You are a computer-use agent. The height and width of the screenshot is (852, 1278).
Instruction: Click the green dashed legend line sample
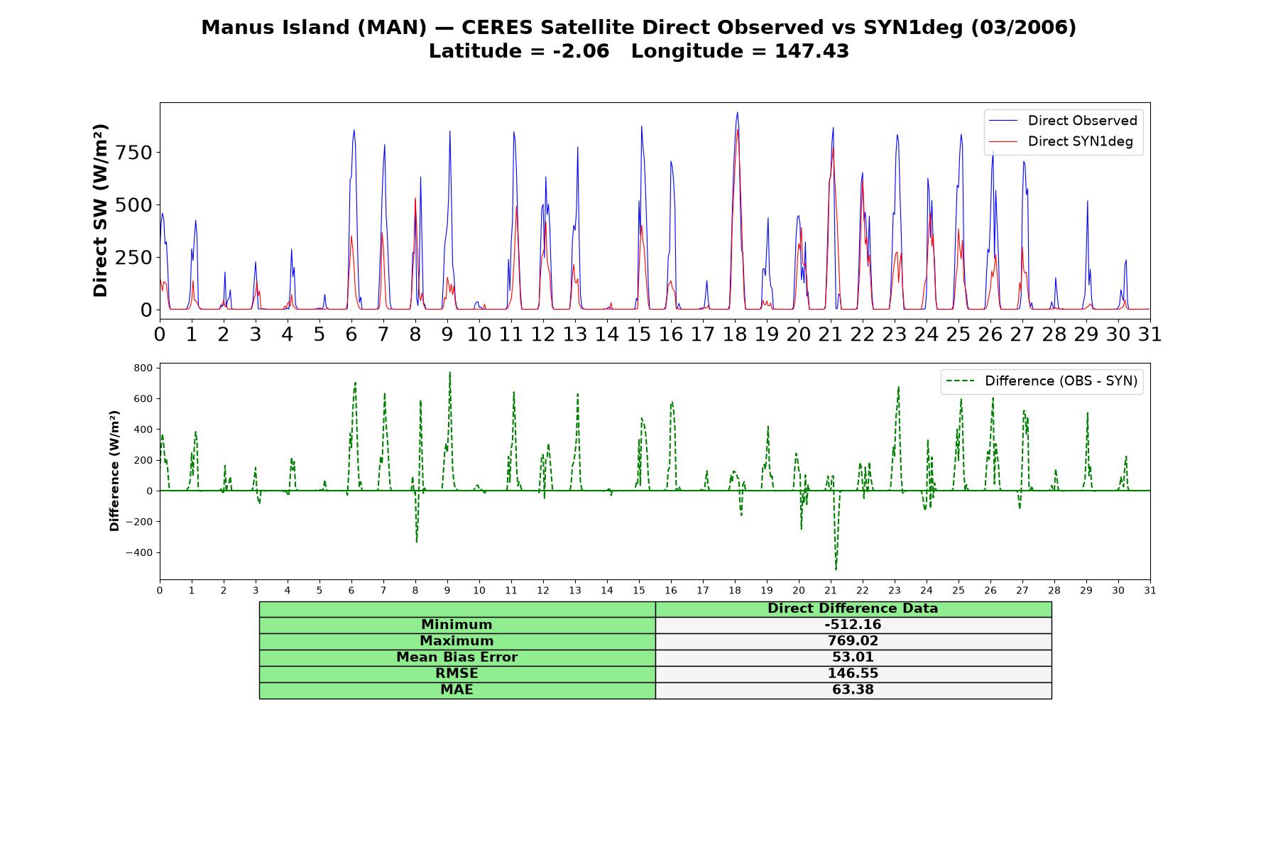(x=960, y=381)
